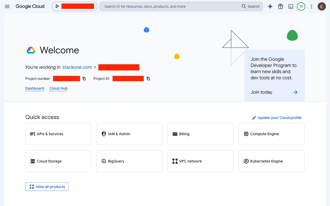This screenshot has height=206, width=330.
Task: Click the Billing credit card icon
Action: (x=175, y=134)
